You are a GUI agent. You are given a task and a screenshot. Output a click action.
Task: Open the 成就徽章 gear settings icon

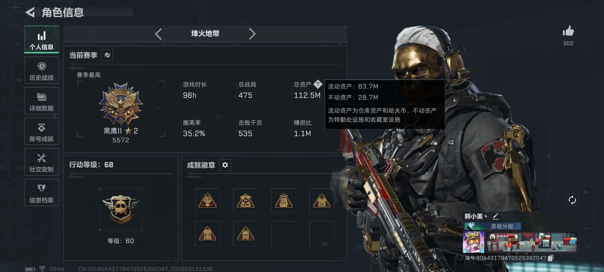(x=225, y=165)
